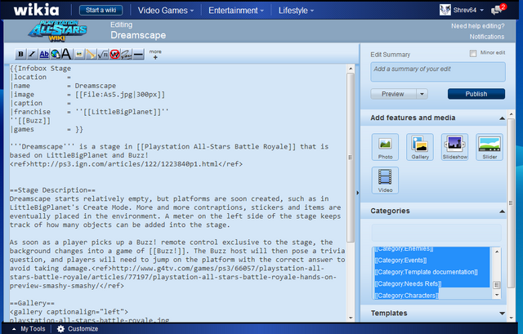
Task: Open PlayStation All-Stars Wiki logo
Action: (58, 31)
